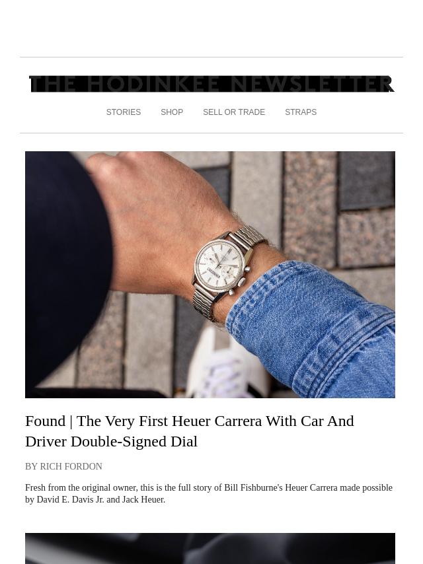423x564 pixels.
Task: Click the white sneaker in the photo
Action: pos(223,363)
